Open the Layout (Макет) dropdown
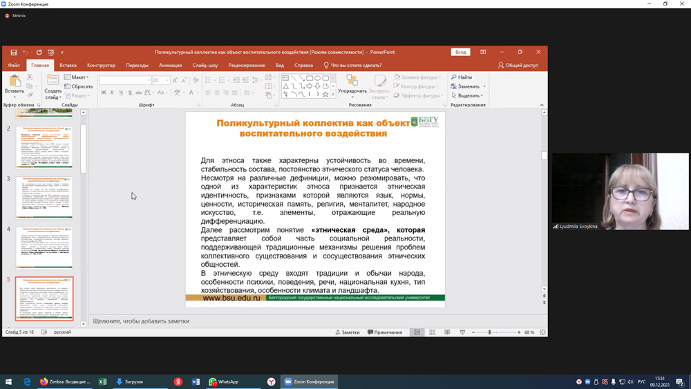The width and height of the screenshot is (691, 389). click(x=77, y=77)
